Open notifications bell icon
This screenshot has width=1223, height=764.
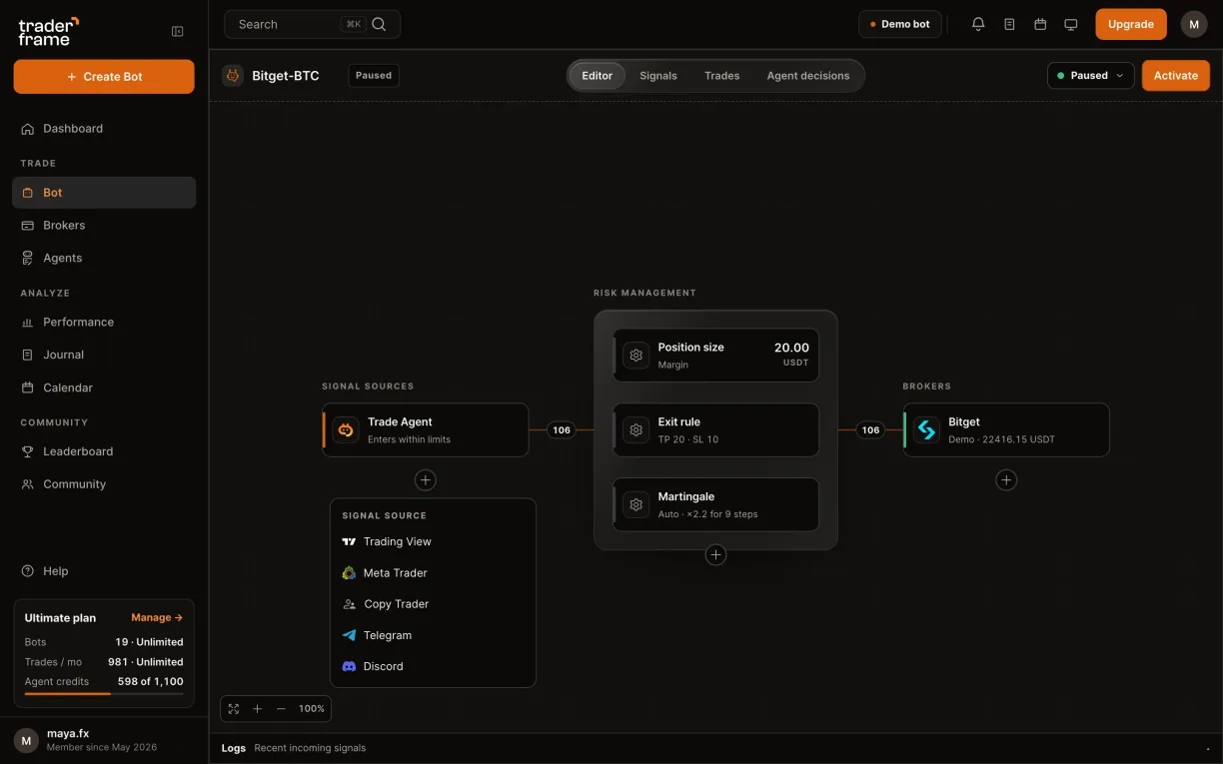pos(978,24)
